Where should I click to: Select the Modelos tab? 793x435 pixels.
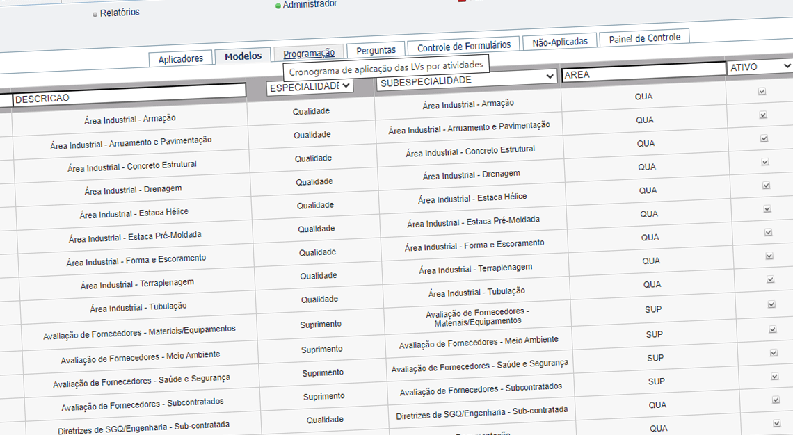click(x=242, y=55)
